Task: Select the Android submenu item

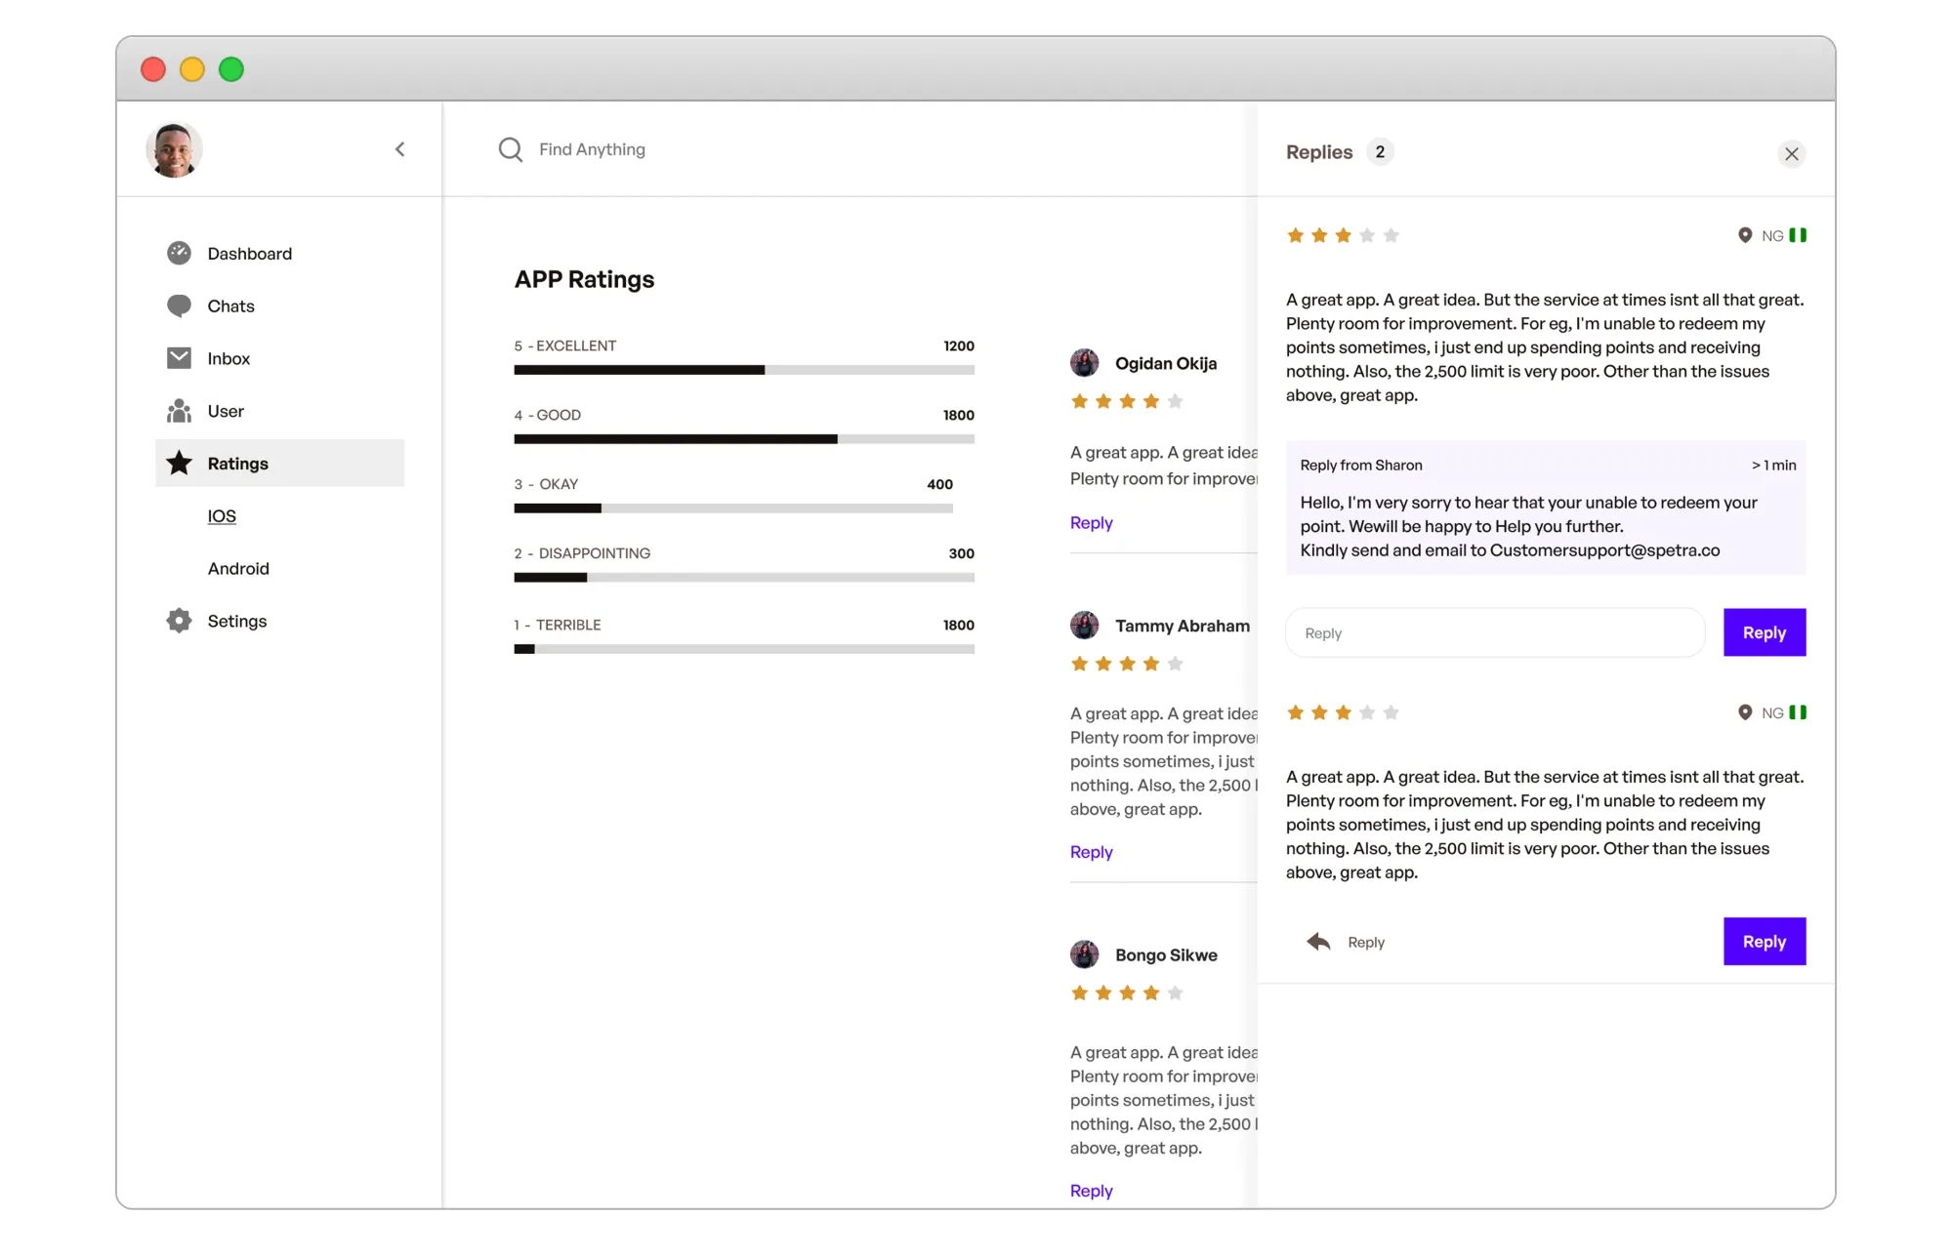Action: click(x=238, y=568)
